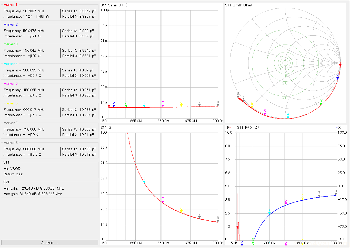This screenshot has height=248, width=350.
Task: Click the 'Return loss:' label
Action: tap(13, 174)
